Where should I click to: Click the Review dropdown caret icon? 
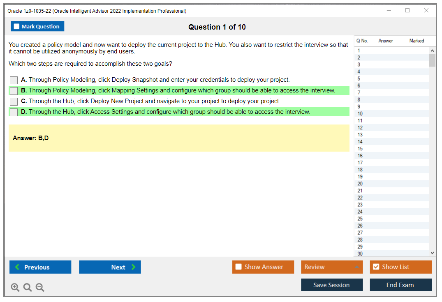tap(357, 267)
